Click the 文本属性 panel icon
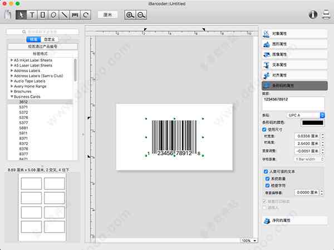Viewport: 334px width, 250px height. tap(266, 65)
